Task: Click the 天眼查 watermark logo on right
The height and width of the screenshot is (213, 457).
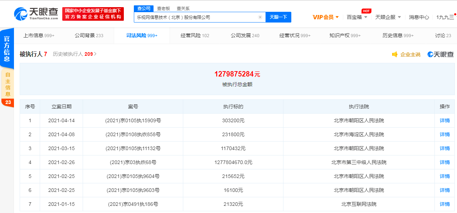Action: [441, 54]
